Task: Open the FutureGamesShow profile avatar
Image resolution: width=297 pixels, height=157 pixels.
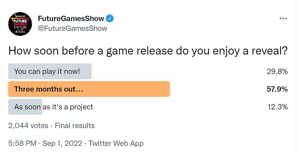Action: tap(20, 24)
